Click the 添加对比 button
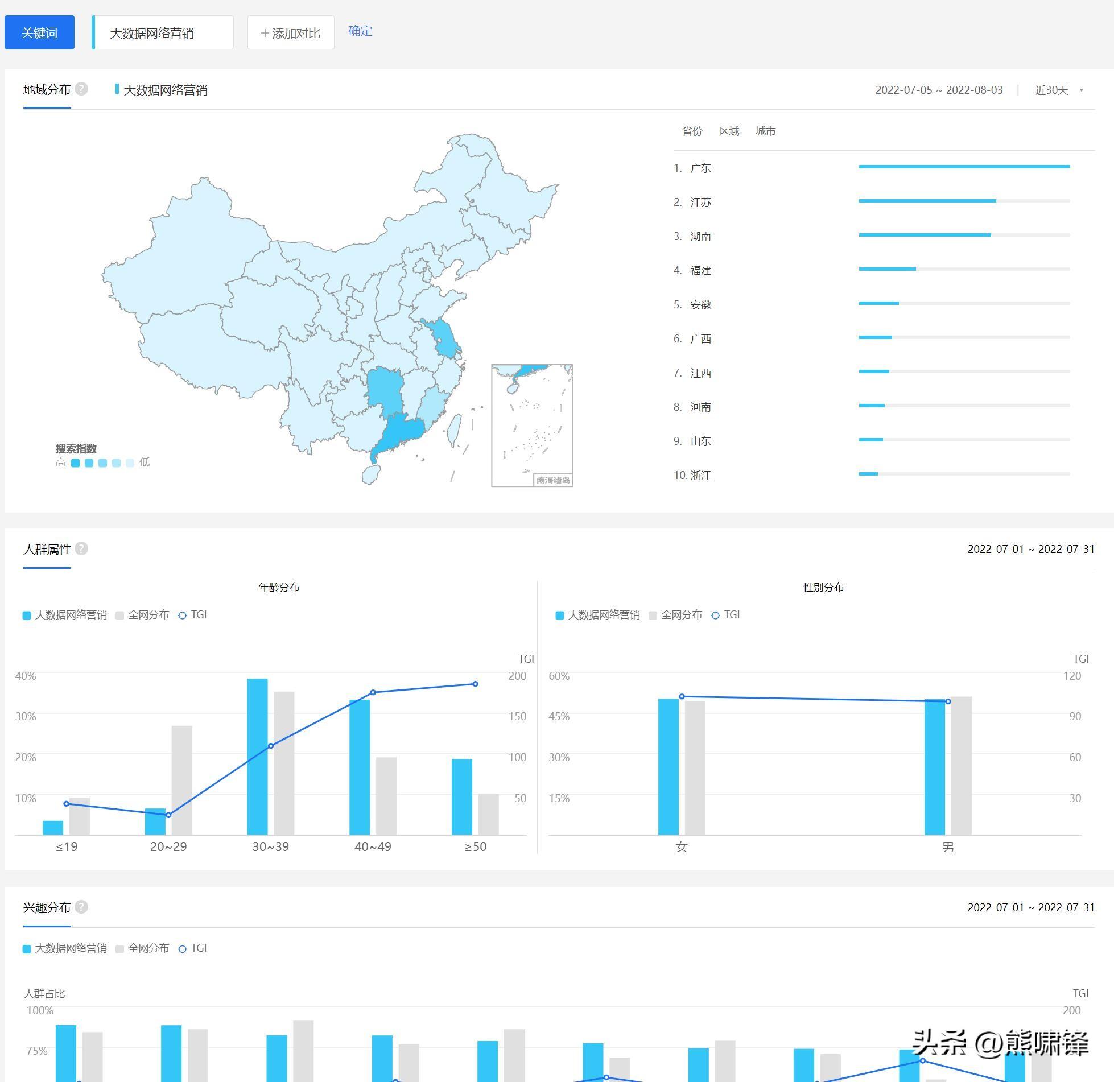The height and width of the screenshot is (1082, 1114). (x=291, y=32)
